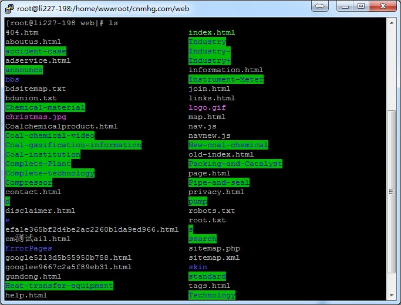The height and width of the screenshot is (305, 401).
Task: Click the sitemap.xml file name
Action: [214, 257]
